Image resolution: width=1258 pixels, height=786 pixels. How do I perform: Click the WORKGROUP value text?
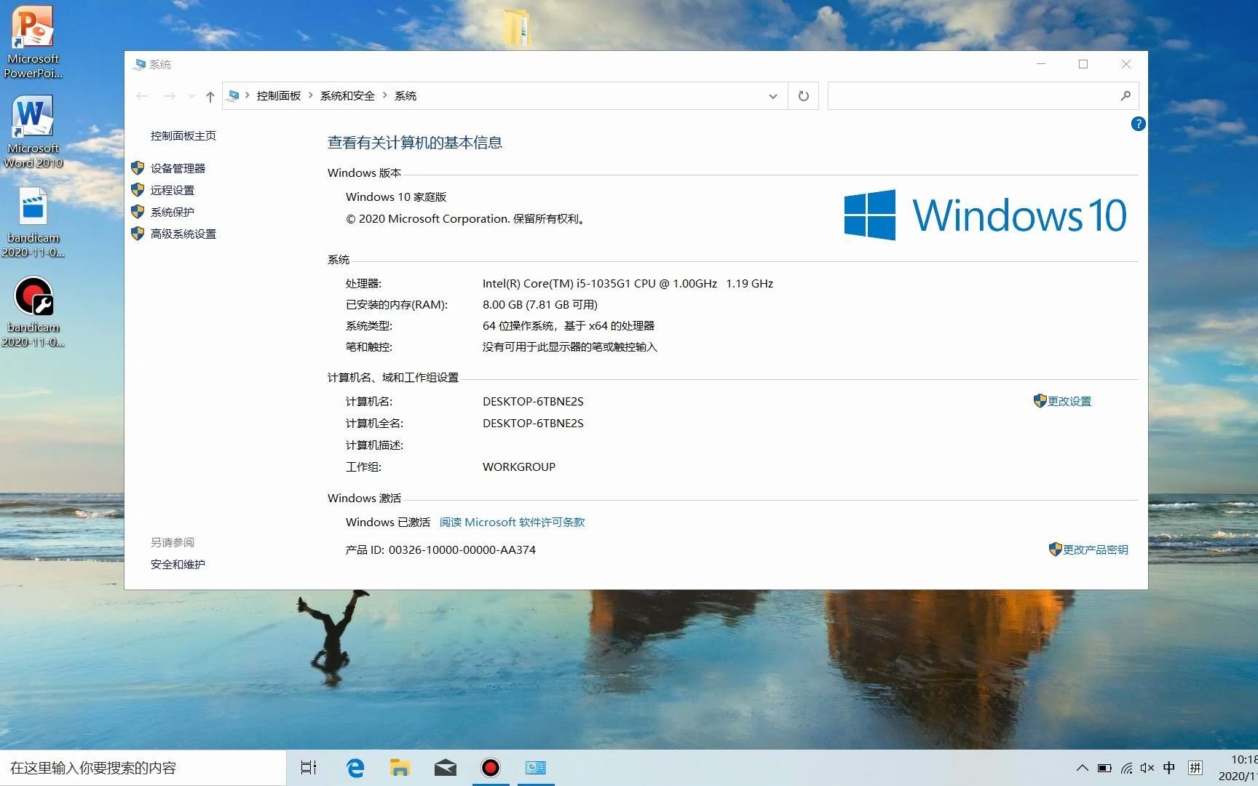[519, 467]
